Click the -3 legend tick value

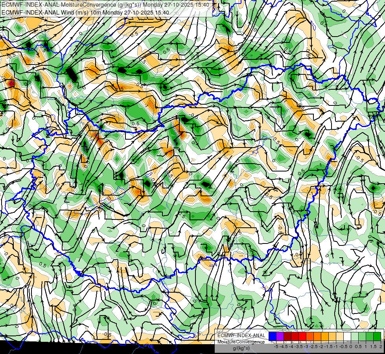click(x=306, y=347)
